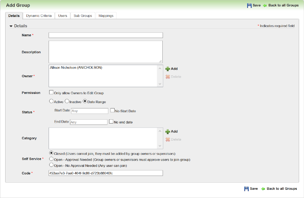Viewport: 304px width, 198px height.
Task: Check the No Start Date box
Action: click(112, 111)
